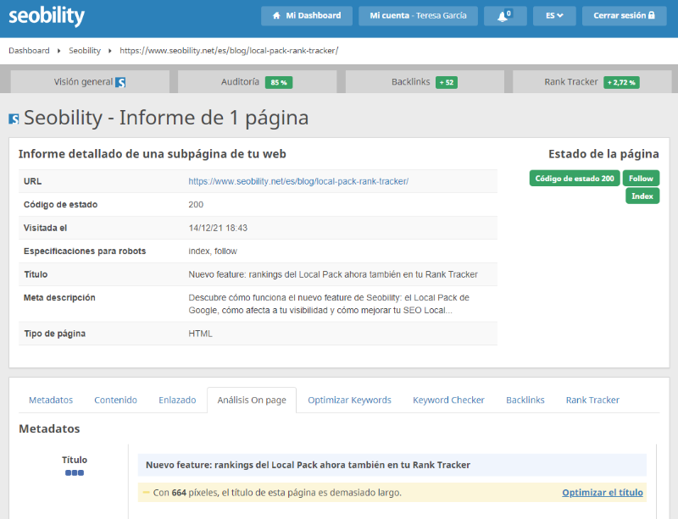Go to Dashboard breadcrumb

tap(29, 51)
